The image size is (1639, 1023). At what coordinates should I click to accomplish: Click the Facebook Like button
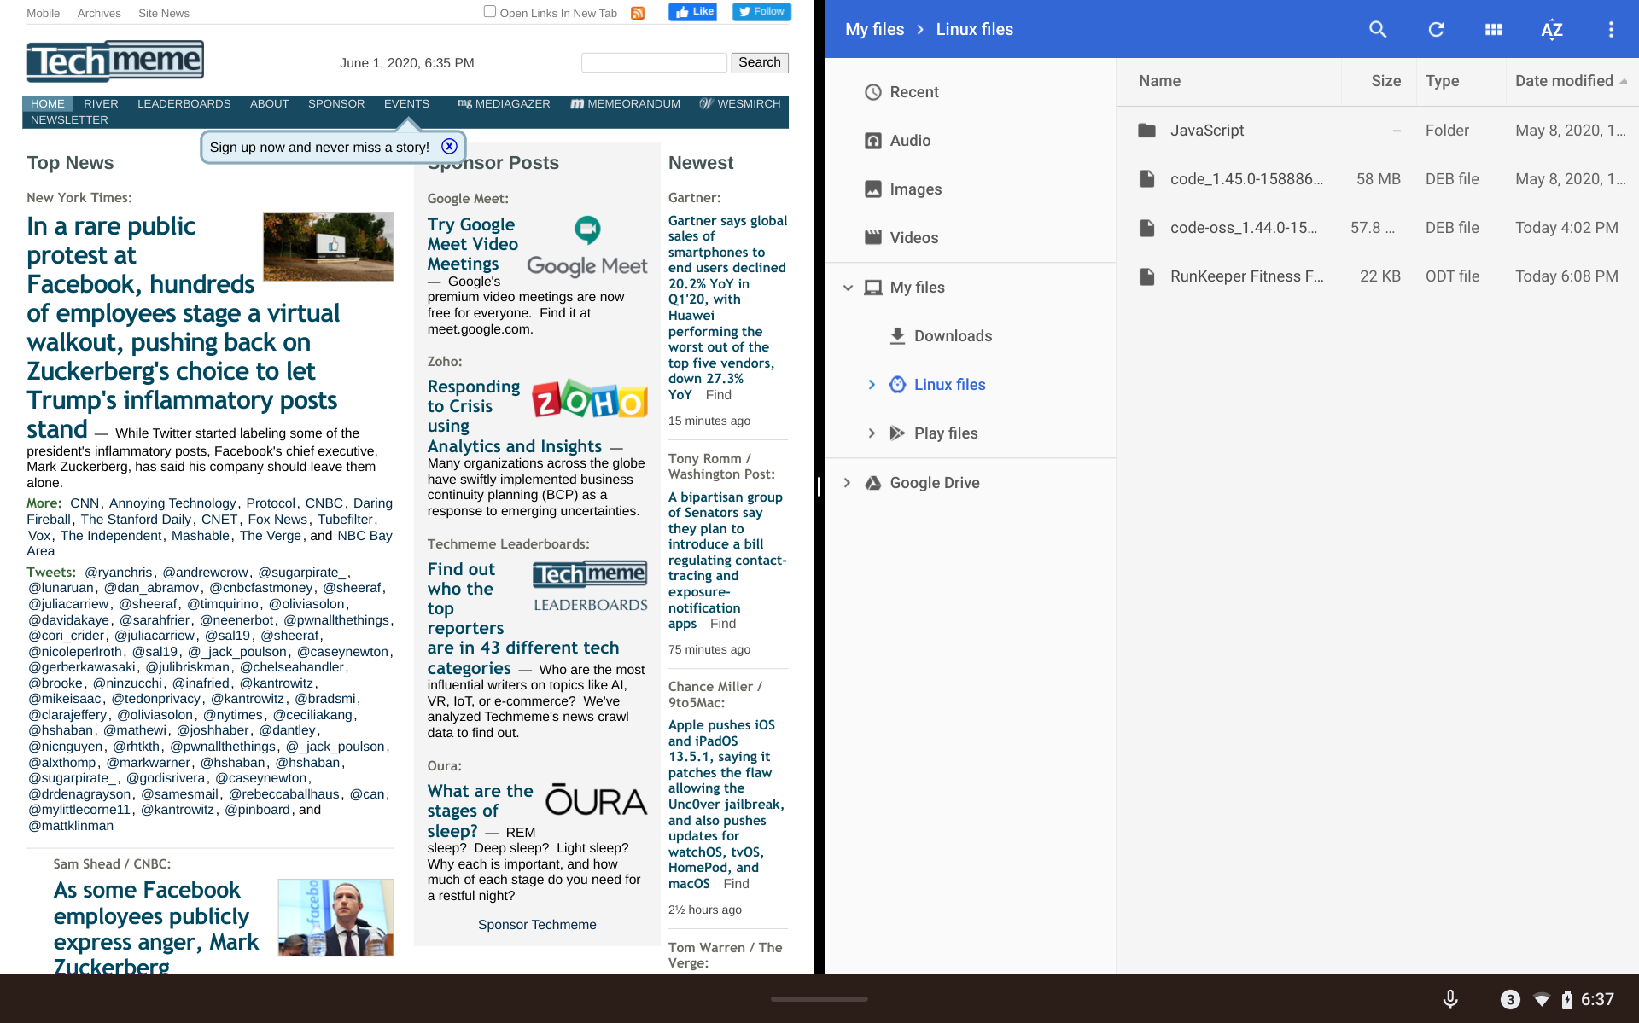[692, 12]
